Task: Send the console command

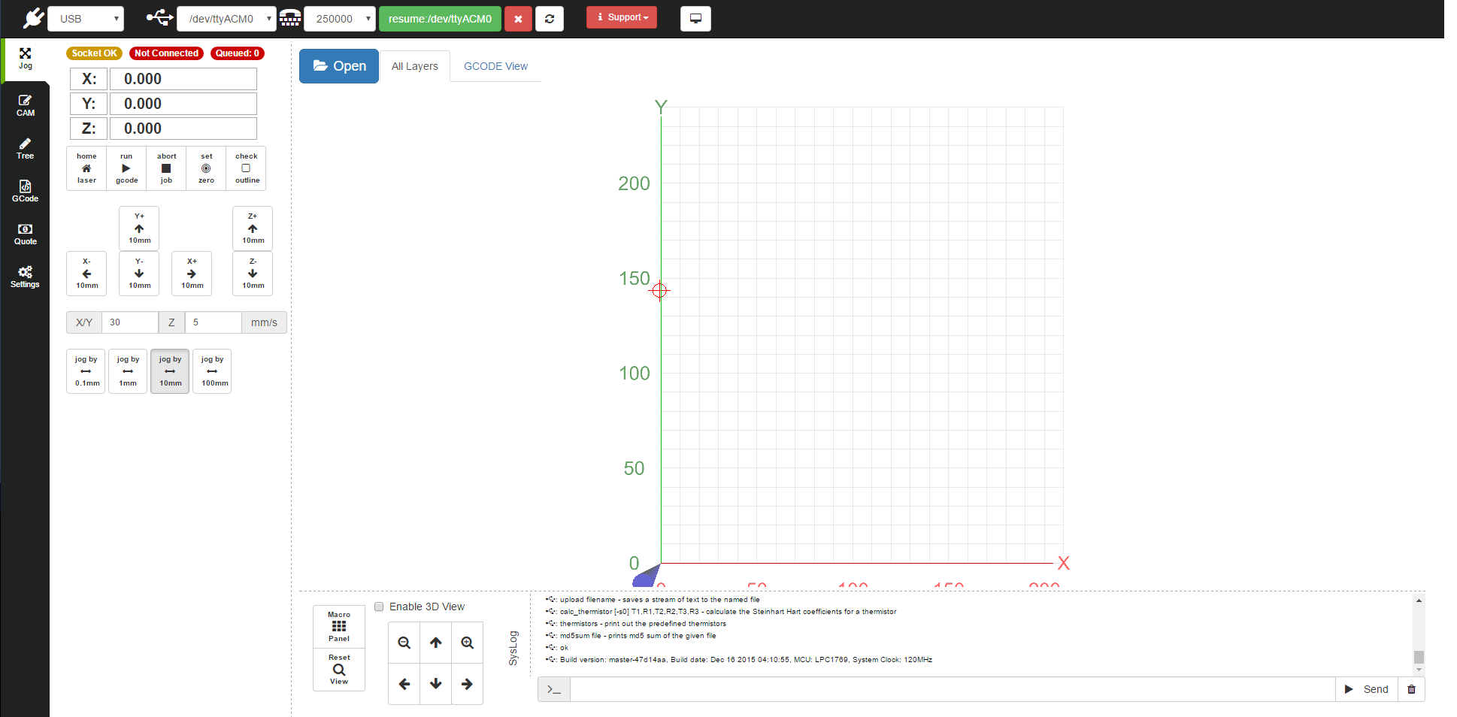Action: 1367,689
